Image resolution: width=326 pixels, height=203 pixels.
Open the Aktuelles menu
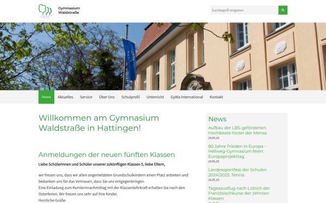point(65,97)
